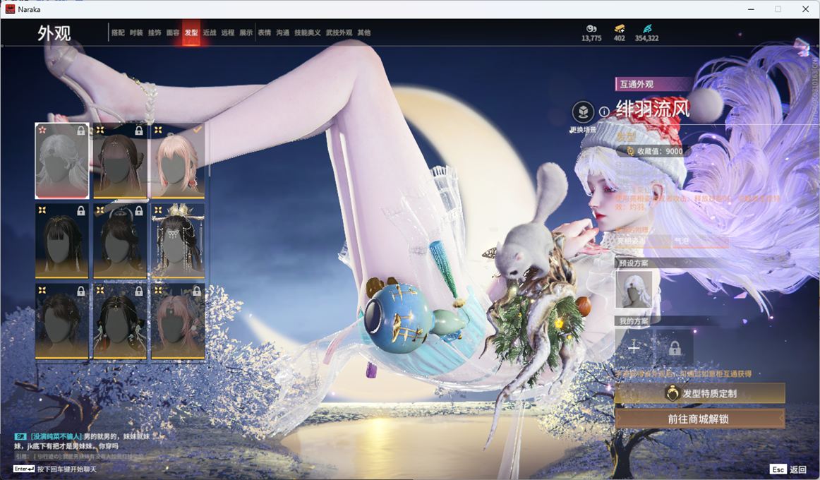
Task: Add a new scheme with plus icon
Action: [634, 347]
